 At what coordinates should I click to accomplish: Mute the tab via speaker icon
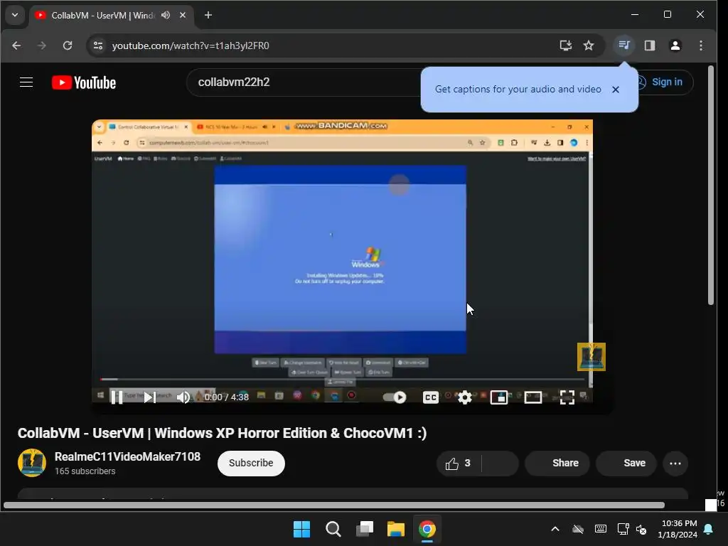tap(165, 16)
